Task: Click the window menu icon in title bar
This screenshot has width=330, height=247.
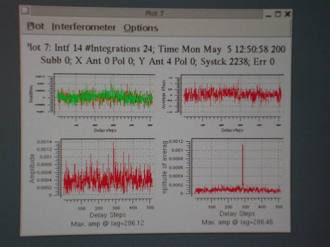Action: pyautogui.click(x=25, y=11)
